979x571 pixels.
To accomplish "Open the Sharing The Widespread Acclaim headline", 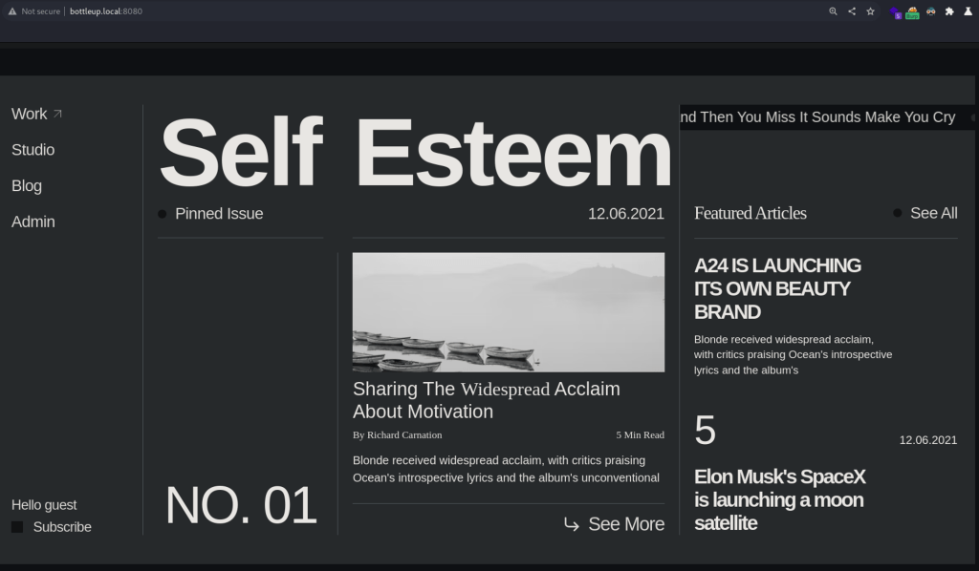I will click(x=486, y=400).
